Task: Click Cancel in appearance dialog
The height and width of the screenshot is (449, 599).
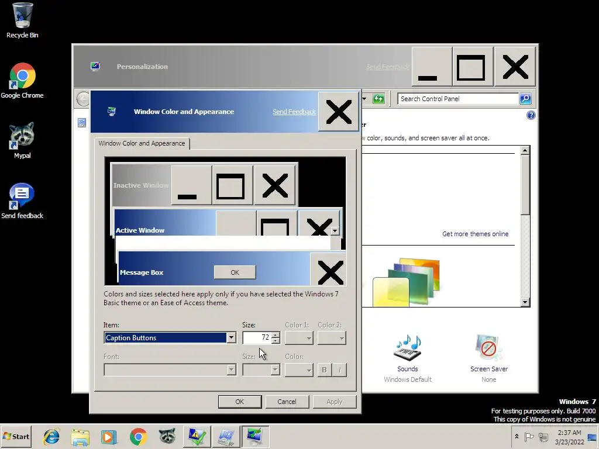Action: click(287, 402)
